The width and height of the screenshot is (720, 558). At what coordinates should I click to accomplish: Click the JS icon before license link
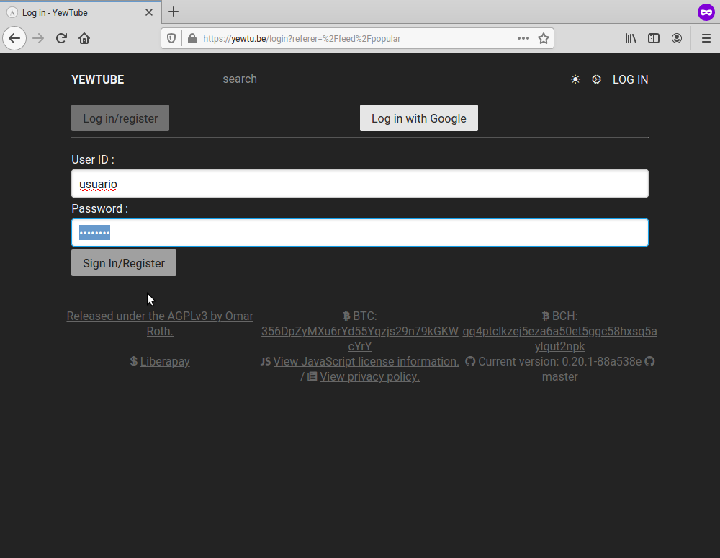[266, 361]
